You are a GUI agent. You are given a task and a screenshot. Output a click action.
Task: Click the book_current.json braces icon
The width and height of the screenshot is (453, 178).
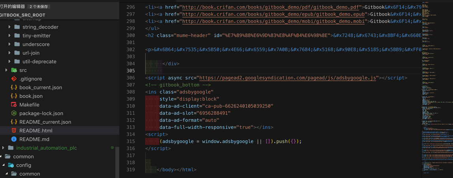click(x=13, y=87)
